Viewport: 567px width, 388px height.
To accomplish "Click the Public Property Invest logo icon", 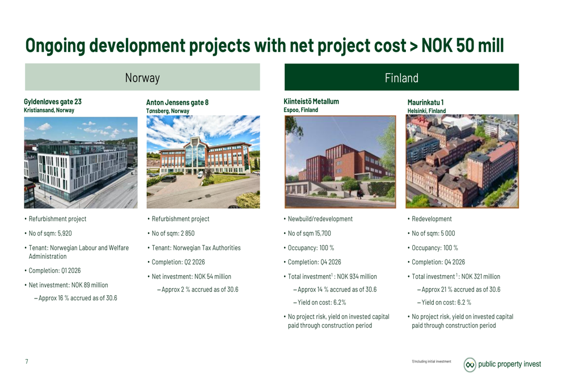I will point(470,364).
